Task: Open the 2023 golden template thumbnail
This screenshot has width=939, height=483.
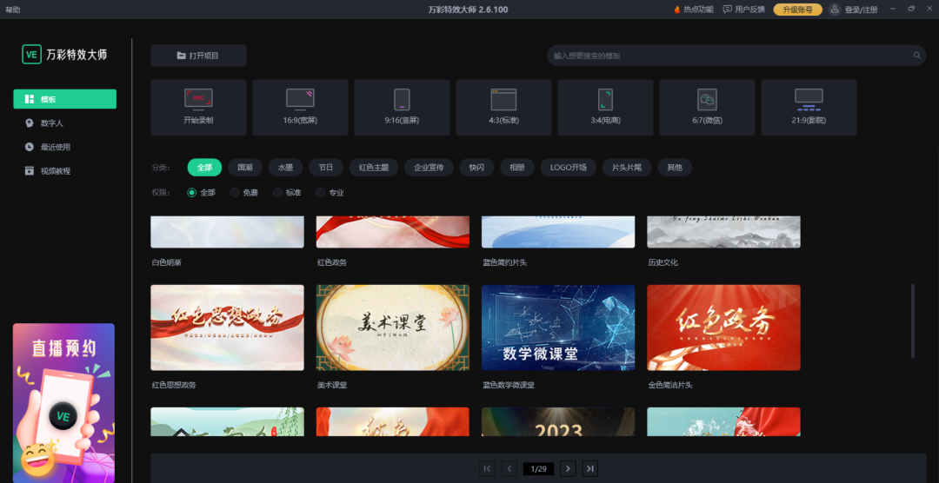Action: pyautogui.click(x=558, y=421)
